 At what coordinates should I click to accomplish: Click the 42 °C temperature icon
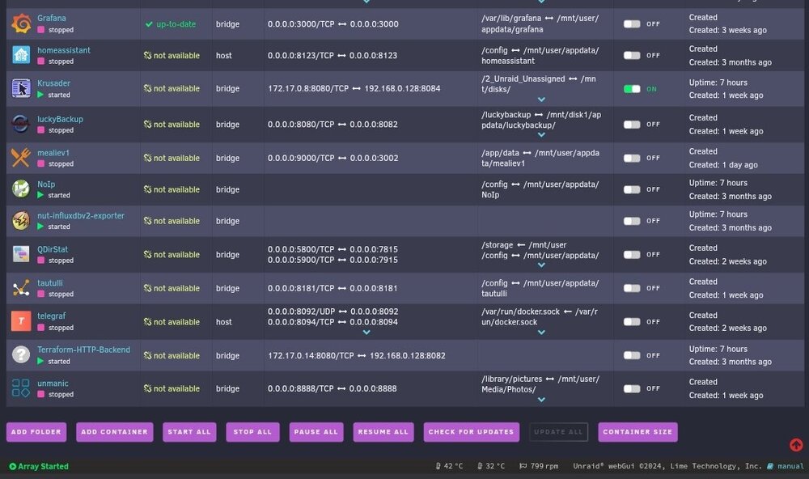pos(438,465)
